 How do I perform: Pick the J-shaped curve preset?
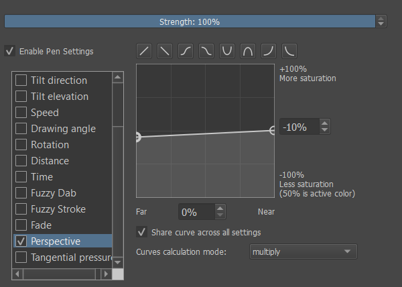(x=269, y=50)
